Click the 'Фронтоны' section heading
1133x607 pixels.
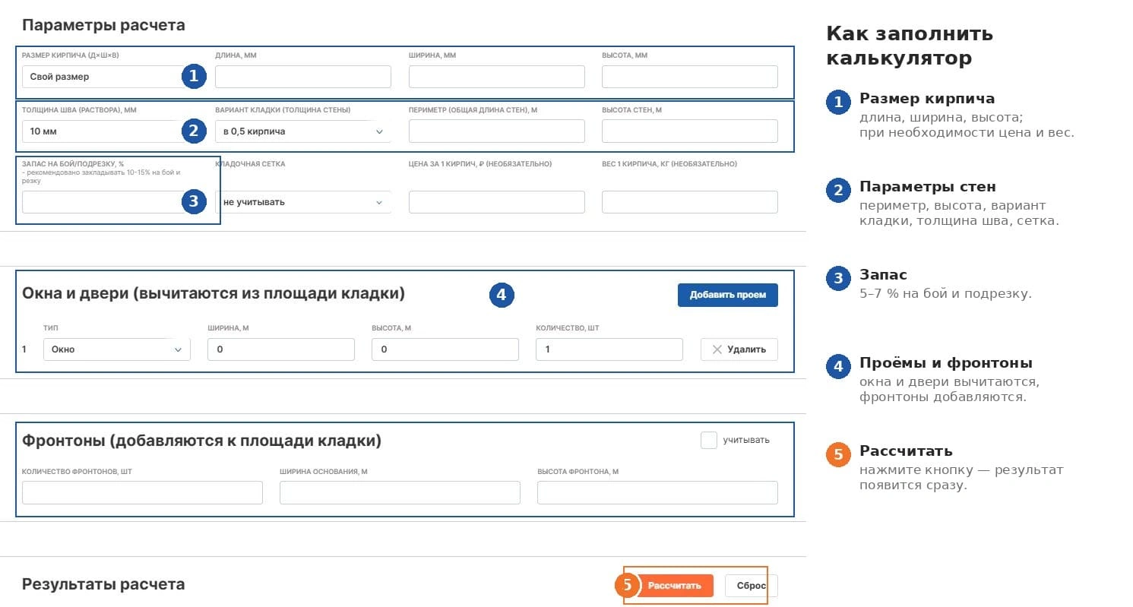pos(201,441)
